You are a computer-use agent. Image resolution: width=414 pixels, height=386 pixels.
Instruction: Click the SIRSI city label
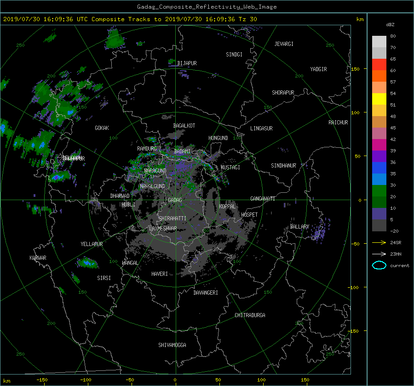(x=104, y=278)
